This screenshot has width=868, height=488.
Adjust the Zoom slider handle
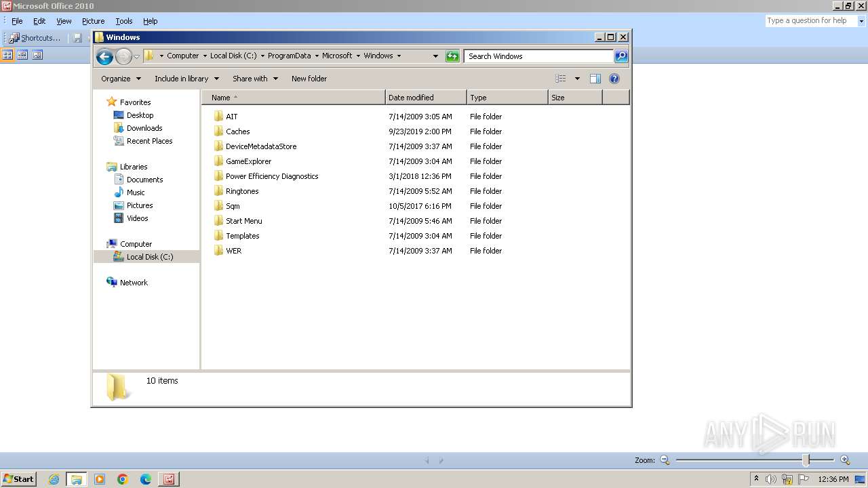point(806,460)
